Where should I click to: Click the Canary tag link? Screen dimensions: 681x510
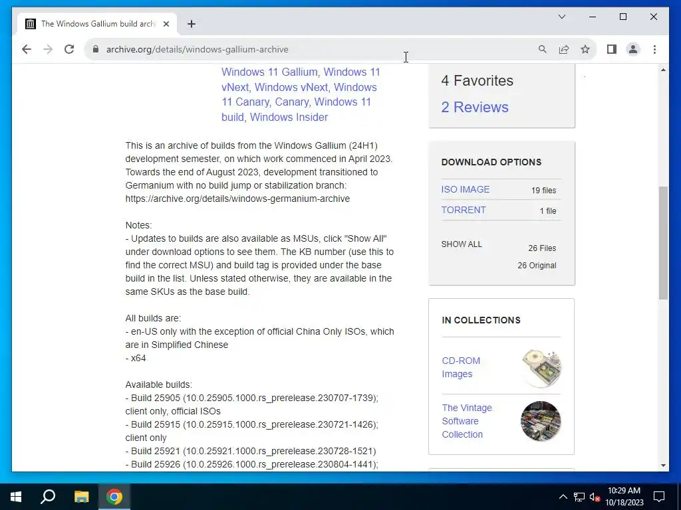291,102
